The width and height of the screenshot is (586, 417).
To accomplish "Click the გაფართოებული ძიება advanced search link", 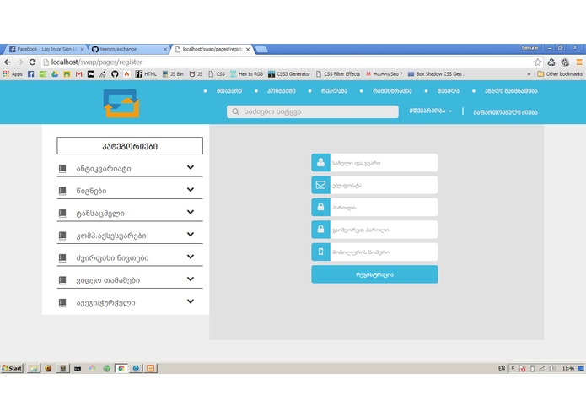I will click(505, 112).
